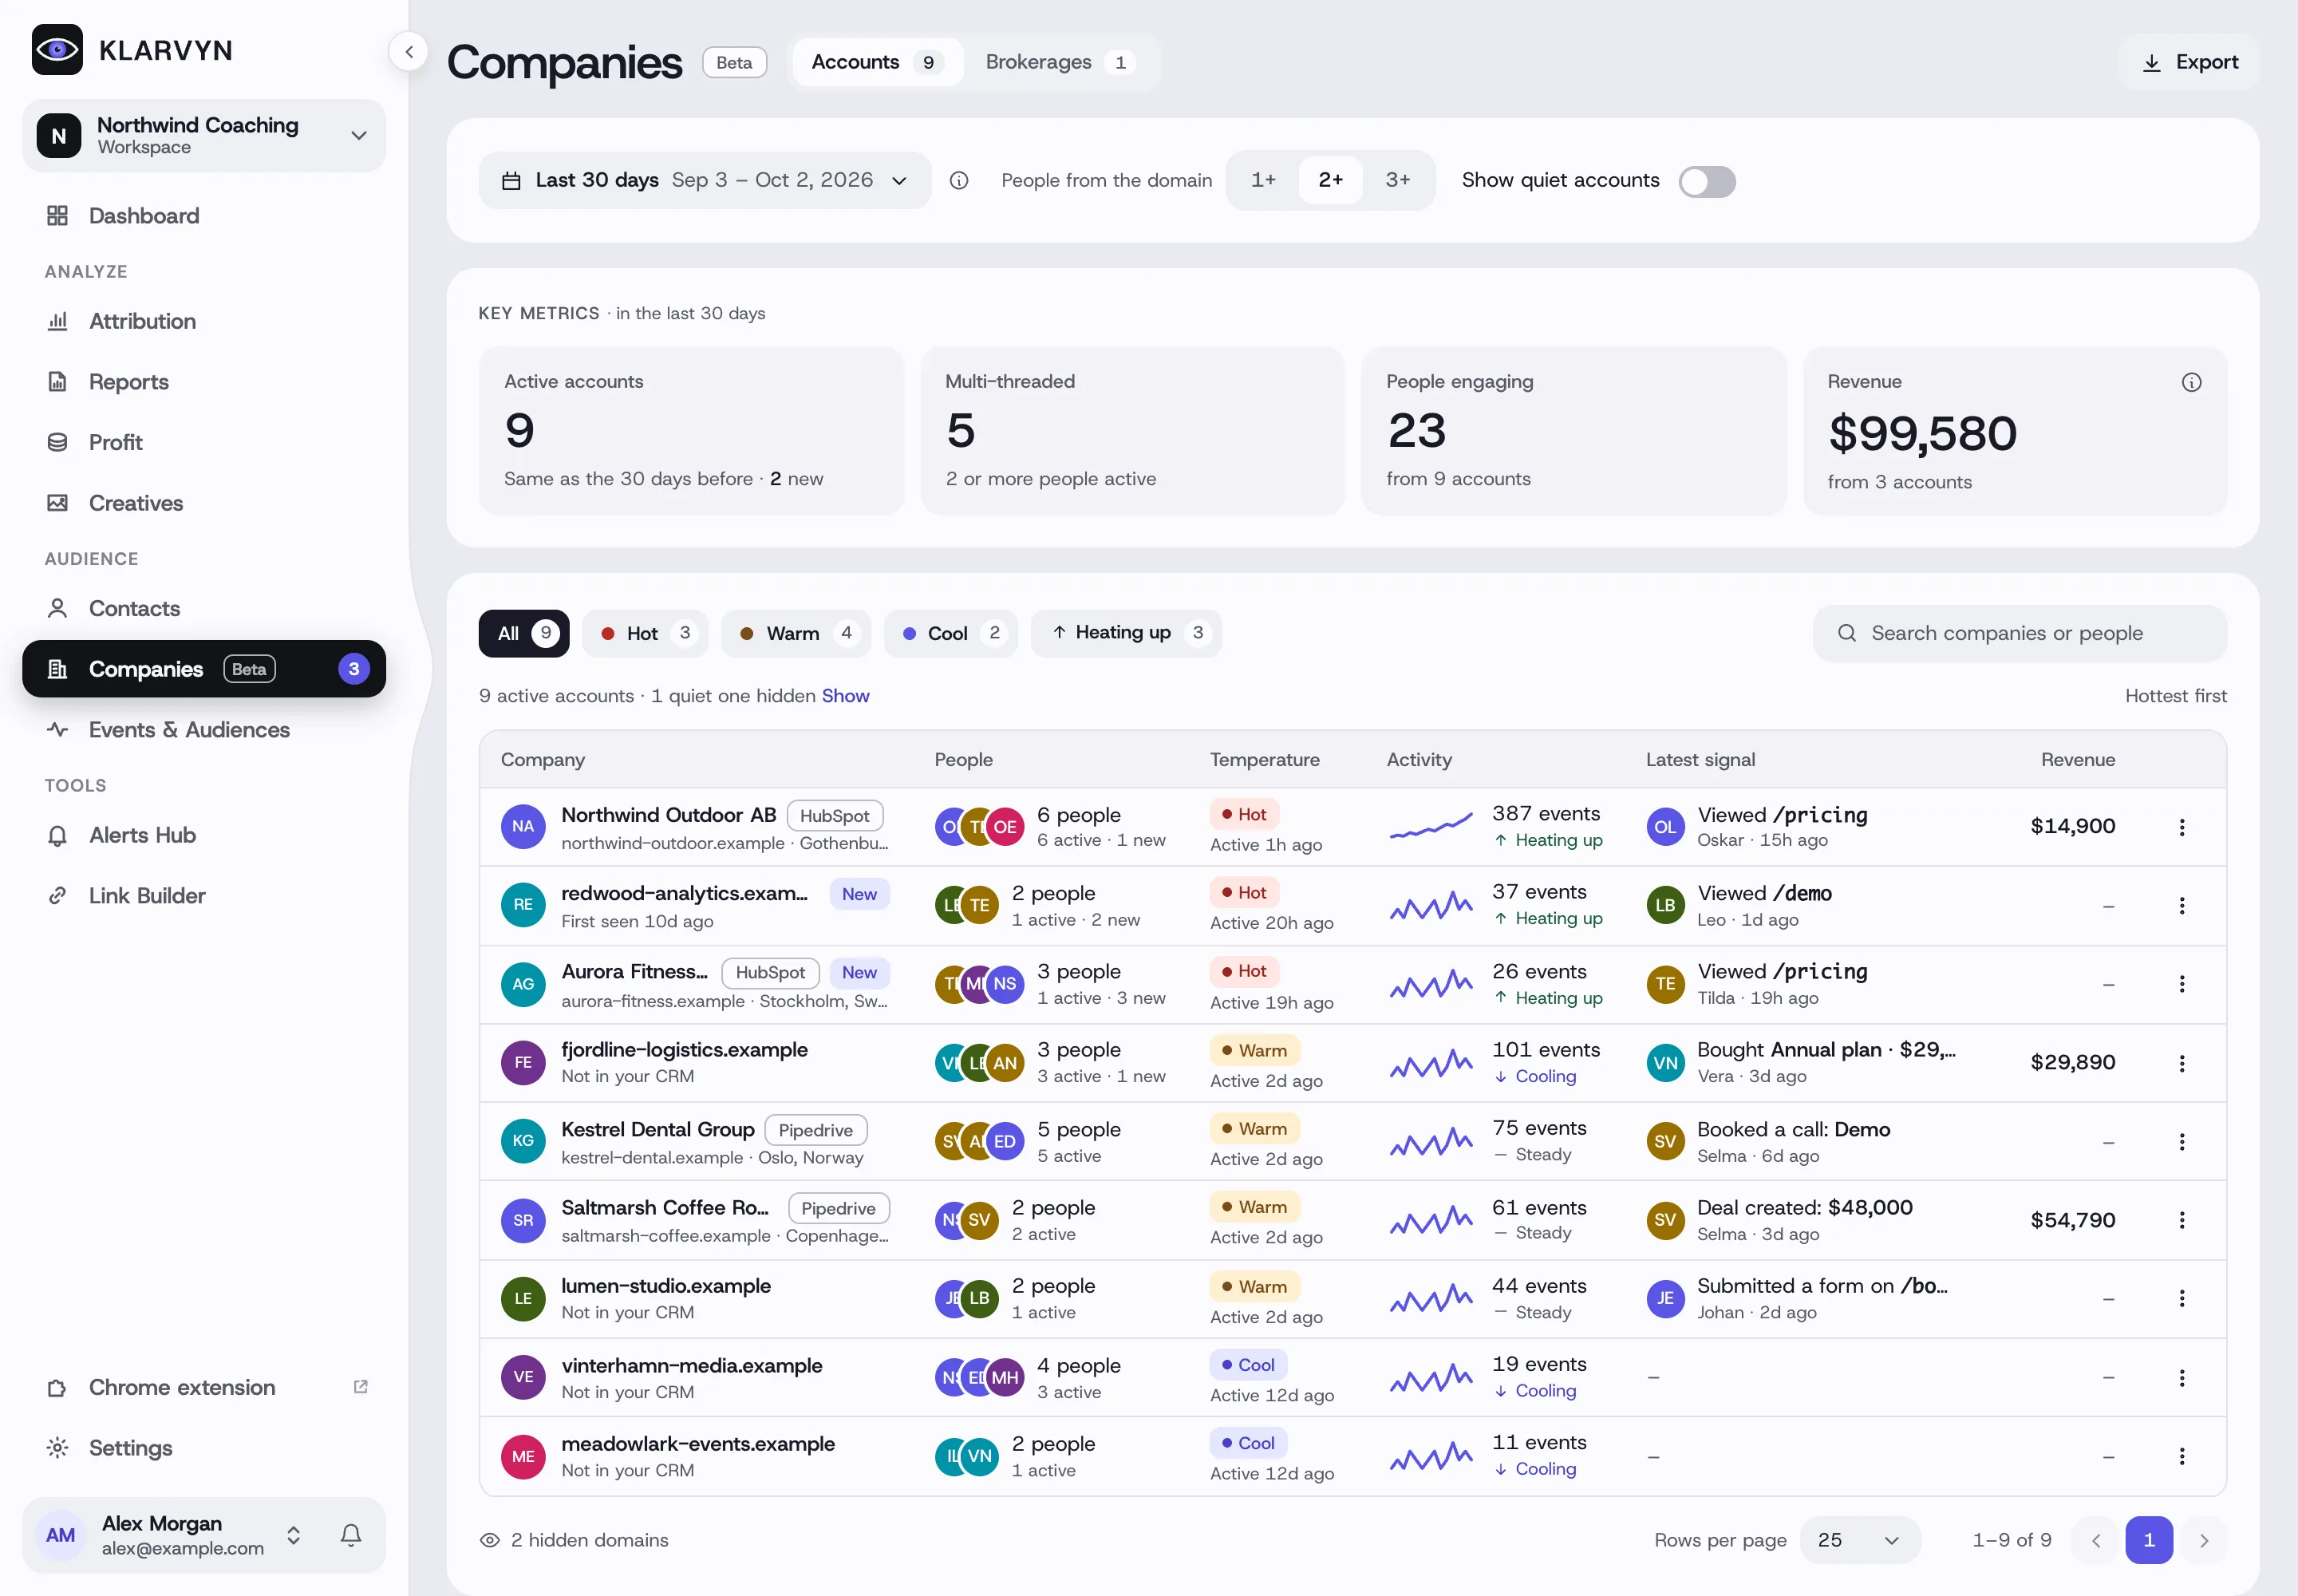The width and height of the screenshot is (2298, 1596).
Task: Expand the Alex Morgan account menu
Action: [x=294, y=1535]
